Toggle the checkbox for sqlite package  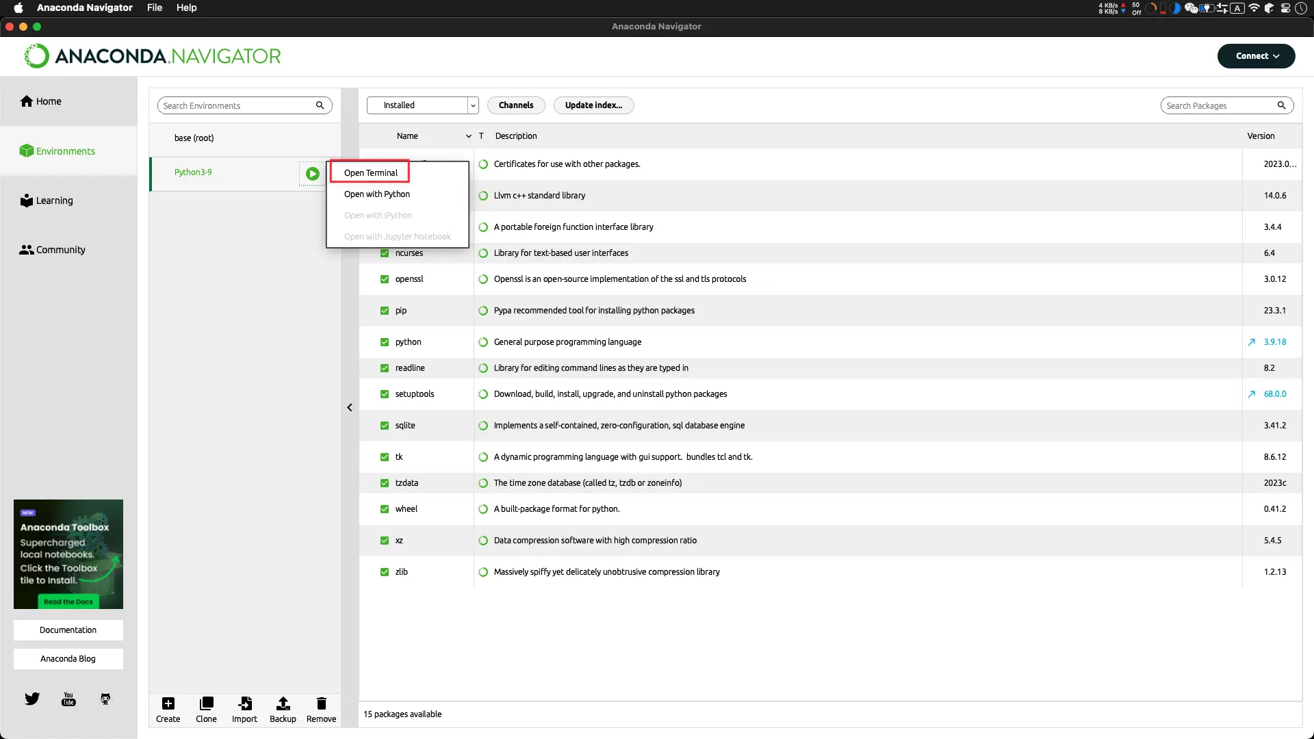point(383,425)
